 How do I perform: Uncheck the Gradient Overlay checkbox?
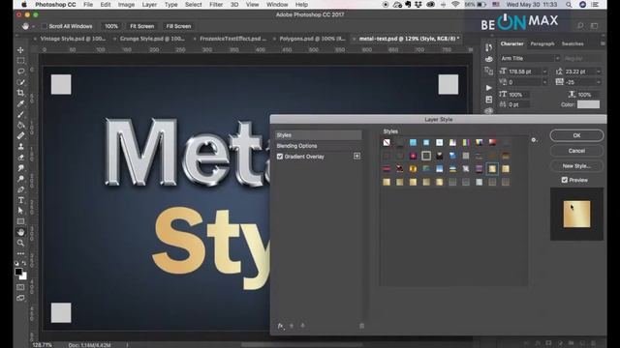coord(280,157)
